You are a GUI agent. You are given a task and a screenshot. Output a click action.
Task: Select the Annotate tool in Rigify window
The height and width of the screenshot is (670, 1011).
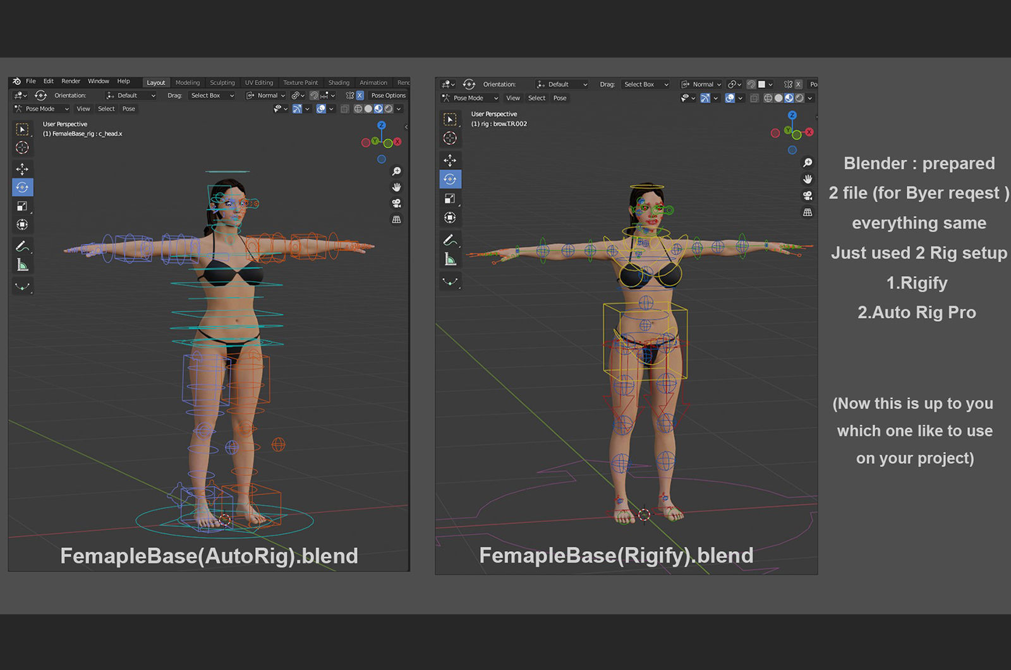450,240
